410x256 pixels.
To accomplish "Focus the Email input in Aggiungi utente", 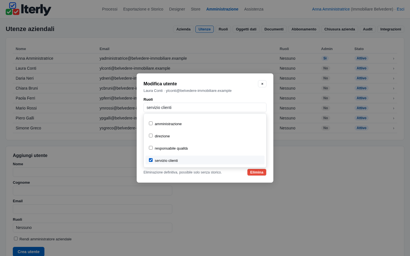I will [x=93, y=209].
